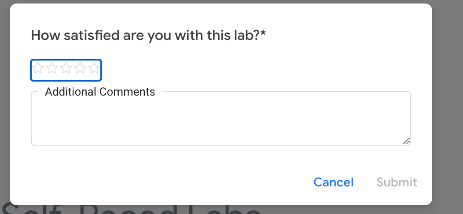Click the "How satisfied" question heading

point(145,36)
